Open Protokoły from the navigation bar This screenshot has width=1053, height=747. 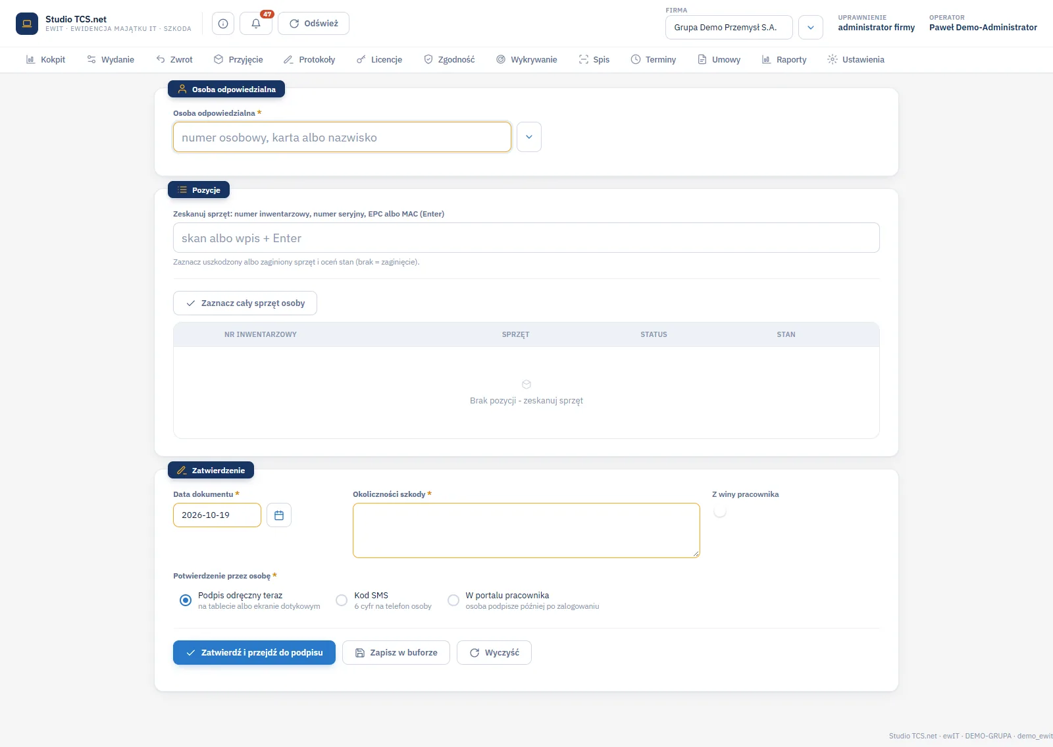(309, 60)
